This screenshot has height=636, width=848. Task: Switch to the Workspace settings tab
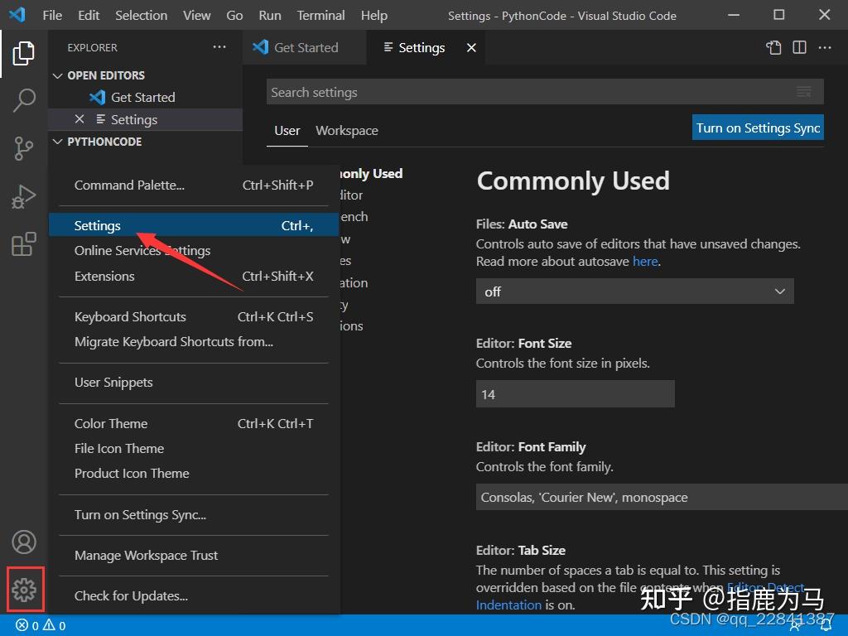[x=346, y=131]
